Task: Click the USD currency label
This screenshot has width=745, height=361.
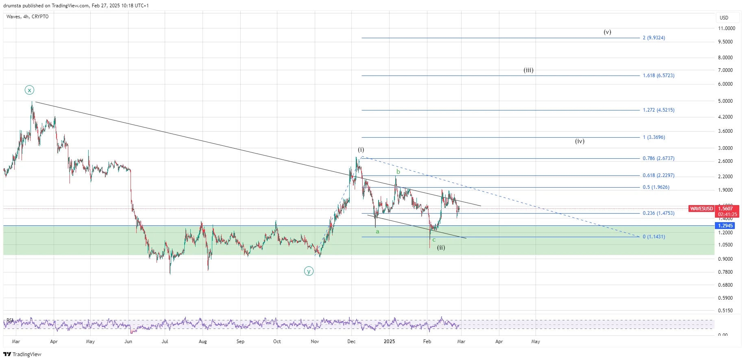Action: pyautogui.click(x=724, y=18)
